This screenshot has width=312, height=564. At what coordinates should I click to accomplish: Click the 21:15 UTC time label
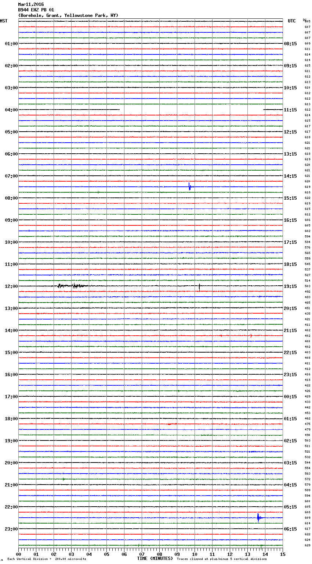point(290,331)
